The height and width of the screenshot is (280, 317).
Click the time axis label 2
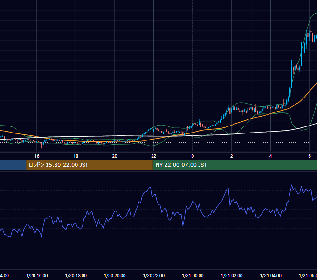coord(232,156)
